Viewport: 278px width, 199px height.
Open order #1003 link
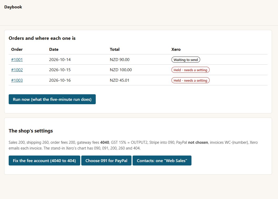[x=17, y=80]
